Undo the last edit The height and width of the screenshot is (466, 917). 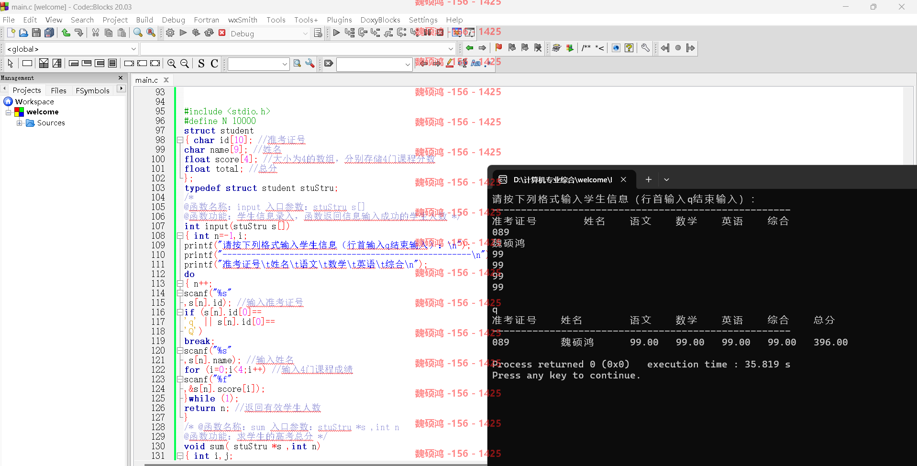tap(66, 33)
